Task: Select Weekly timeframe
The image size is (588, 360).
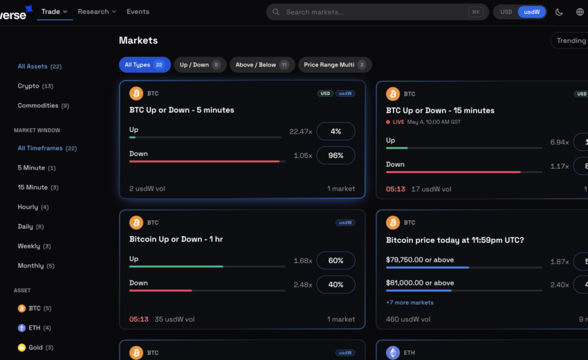Action: [34, 246]
